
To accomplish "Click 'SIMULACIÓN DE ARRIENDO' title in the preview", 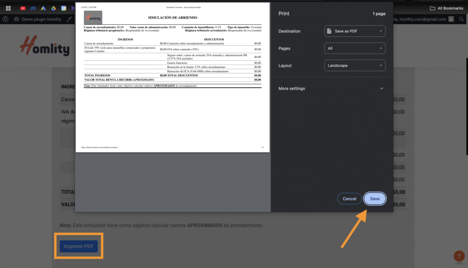I will (172, 18).
